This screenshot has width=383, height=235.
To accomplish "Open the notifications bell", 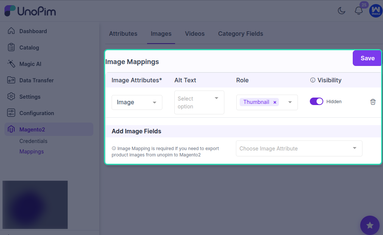I will [x=359, y=11].
